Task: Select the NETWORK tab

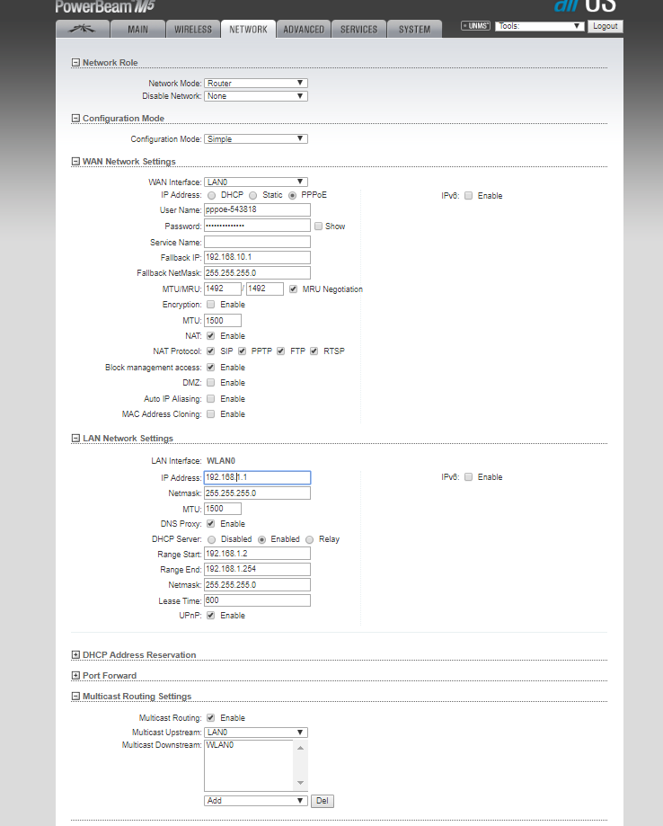Action: 249,29
